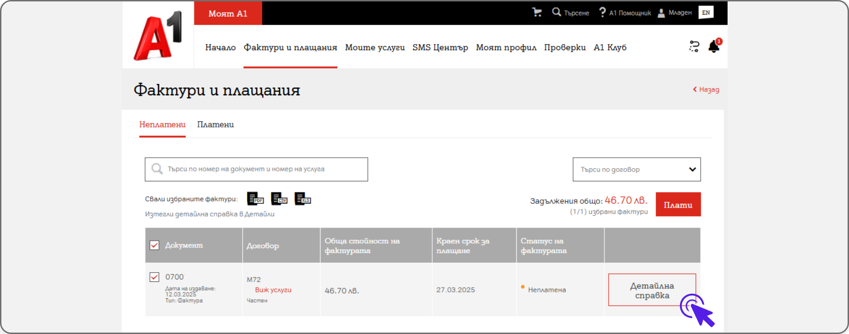Switch language with EN button
This screenshot has height=334, width=849.
tap(706, 13)
